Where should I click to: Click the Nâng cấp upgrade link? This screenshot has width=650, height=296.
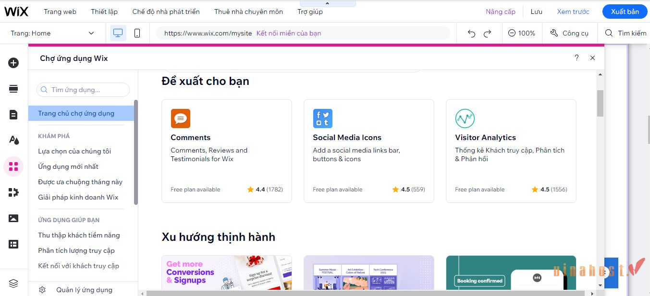point(501,12)
